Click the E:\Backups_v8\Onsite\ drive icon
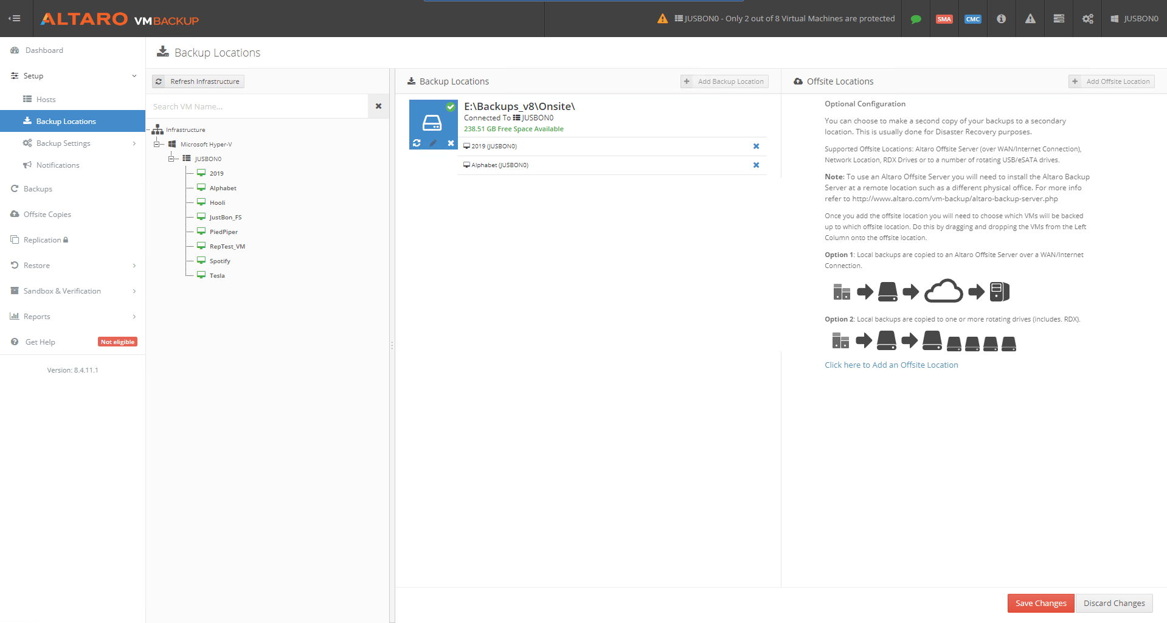Screen dimensions: 1167x623 432,122
